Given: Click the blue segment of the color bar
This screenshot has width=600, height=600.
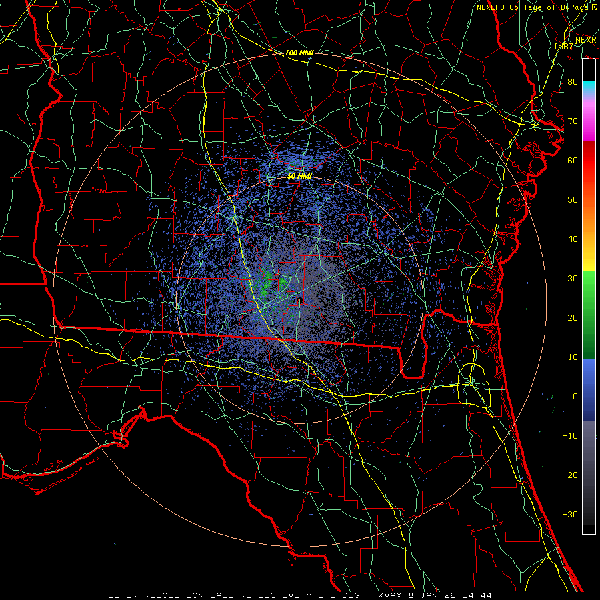Looking at the screenshot, I should 589,389.
